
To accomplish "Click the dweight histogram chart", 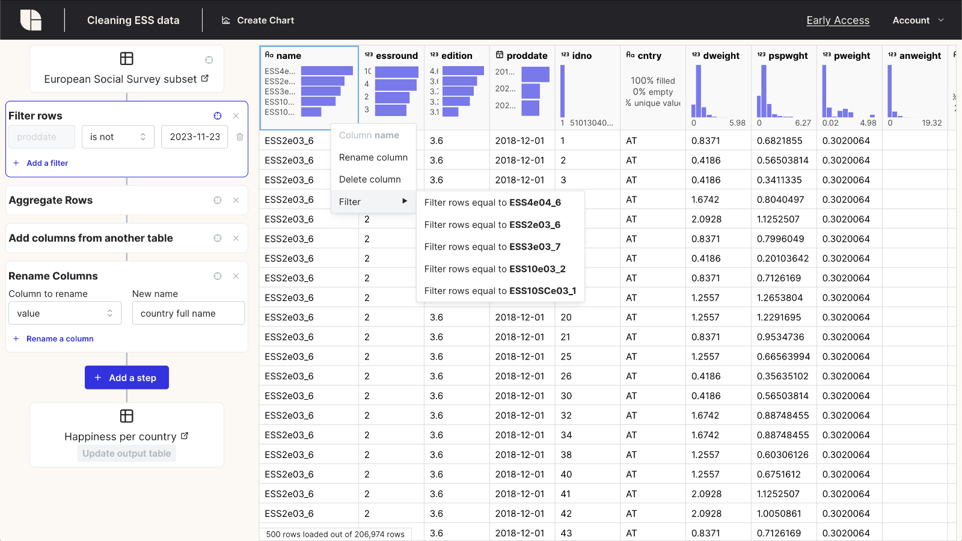I will (718, 91).
